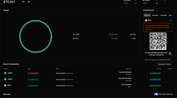This screenshot has height=98, width=177.
Task: Switch to the Buy tab
Action: click(x=170, y=15)
